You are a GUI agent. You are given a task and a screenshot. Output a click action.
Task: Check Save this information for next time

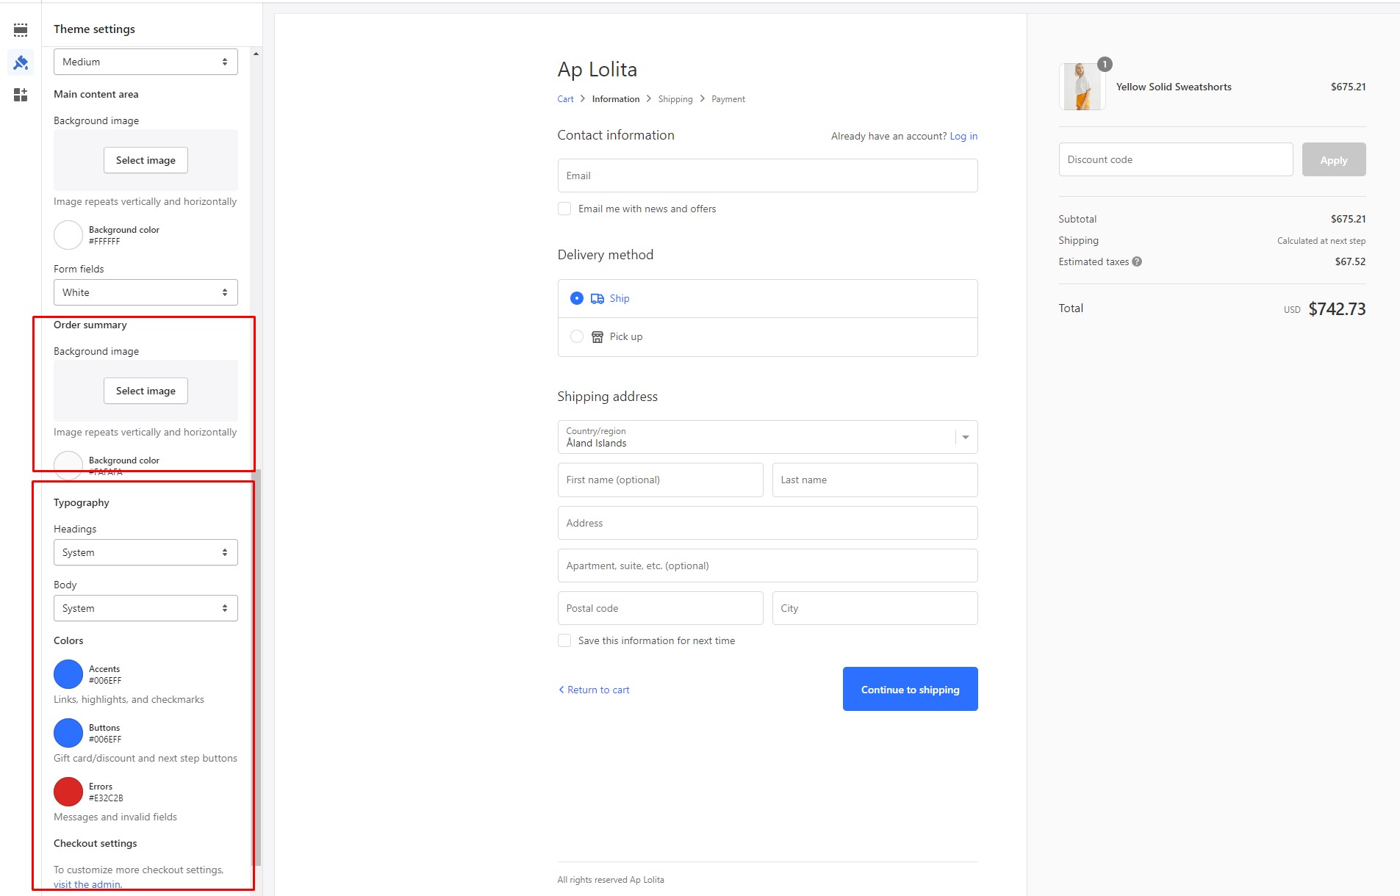coord(564,640)
